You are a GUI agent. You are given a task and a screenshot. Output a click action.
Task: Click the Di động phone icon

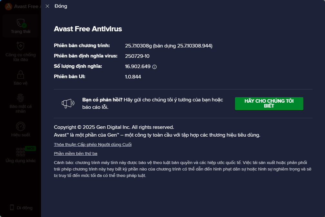pyautogui.click(x=12, y=207)
